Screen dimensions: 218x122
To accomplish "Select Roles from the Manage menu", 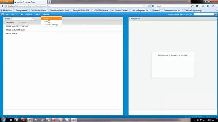I will [x=51, y=21].
